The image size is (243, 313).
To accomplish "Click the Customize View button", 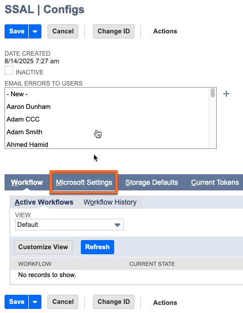I will click(x=43, y=247).
